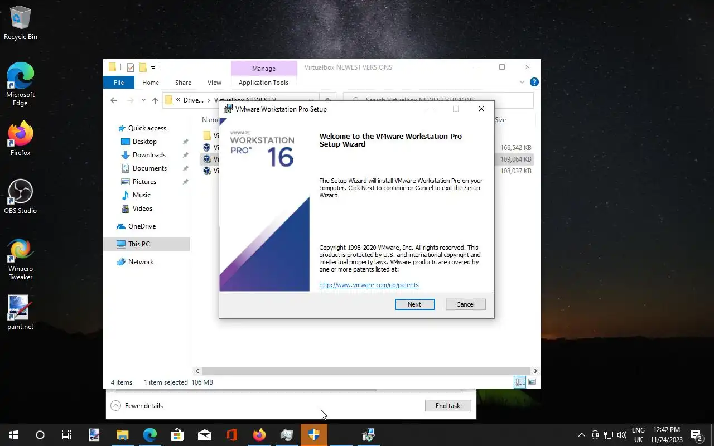Select OneDrive in the navigation pane
The height and width of the screenshot is (446, 714).
[142, 226]
